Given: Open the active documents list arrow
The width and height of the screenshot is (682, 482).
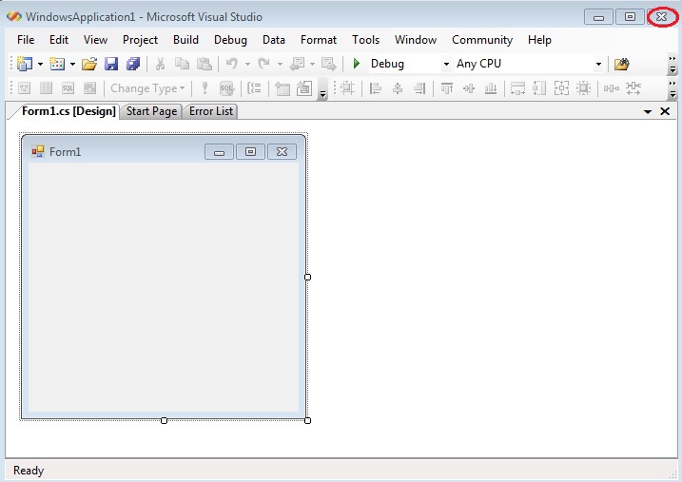Looking at the screenshot, I should 647,111.
